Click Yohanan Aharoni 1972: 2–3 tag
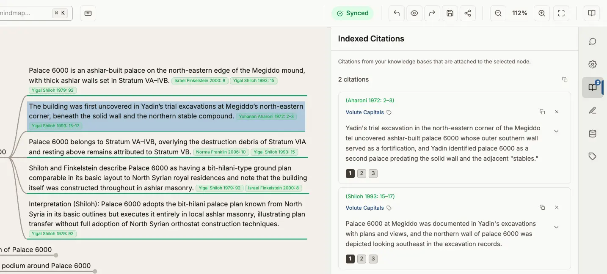The height and width of the screenshot is (274, 607). point(266,117)
